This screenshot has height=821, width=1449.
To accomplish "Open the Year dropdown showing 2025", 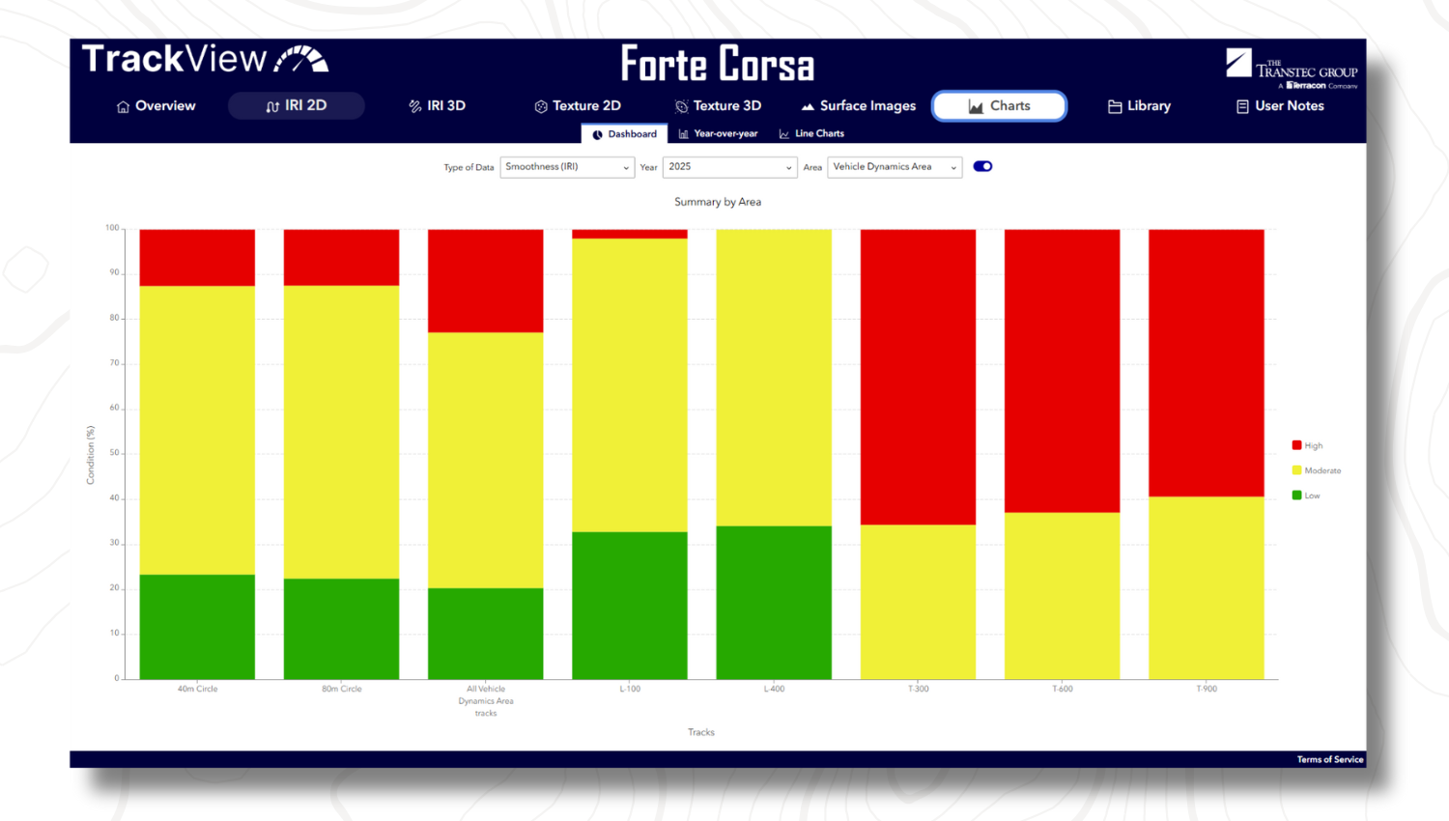I will [729, 167].
